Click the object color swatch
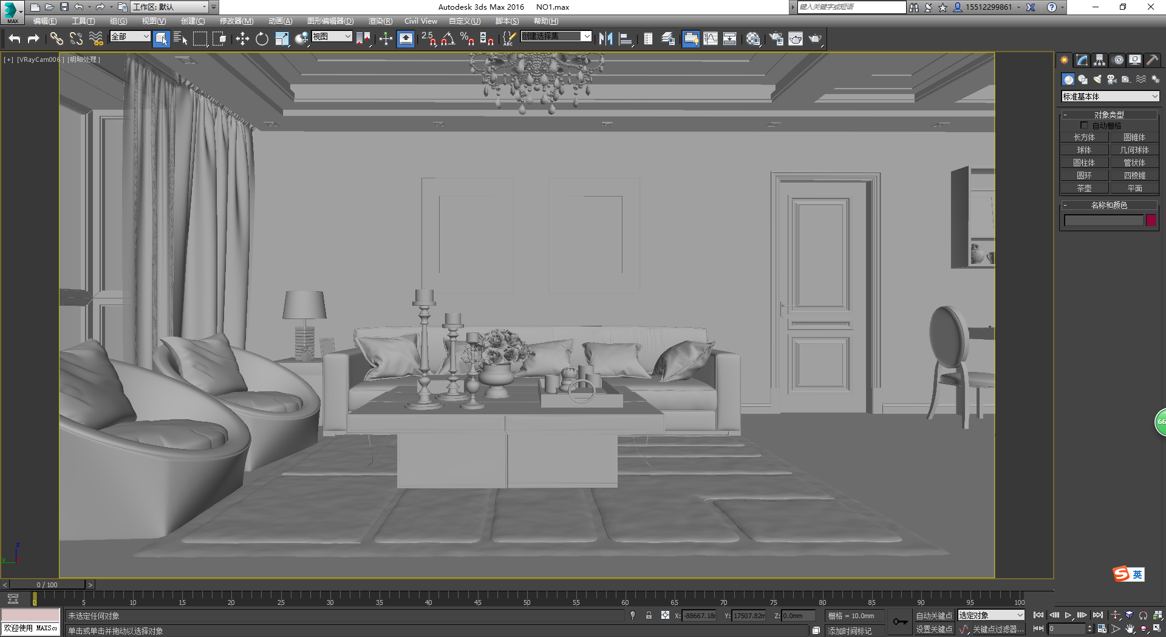 1151,220
